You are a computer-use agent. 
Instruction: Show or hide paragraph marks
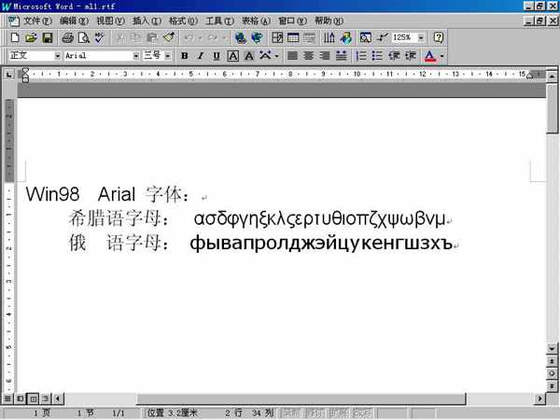382,37
